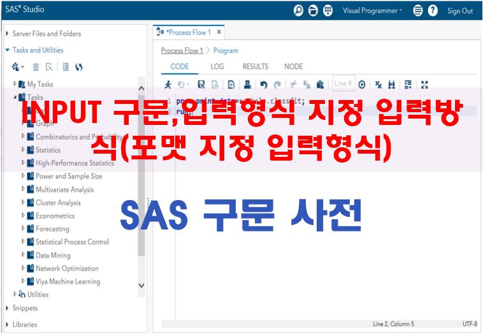Click the Copy icon in the code toolbar
Viewport: 483px width, 334px height.
pos(306,84)
